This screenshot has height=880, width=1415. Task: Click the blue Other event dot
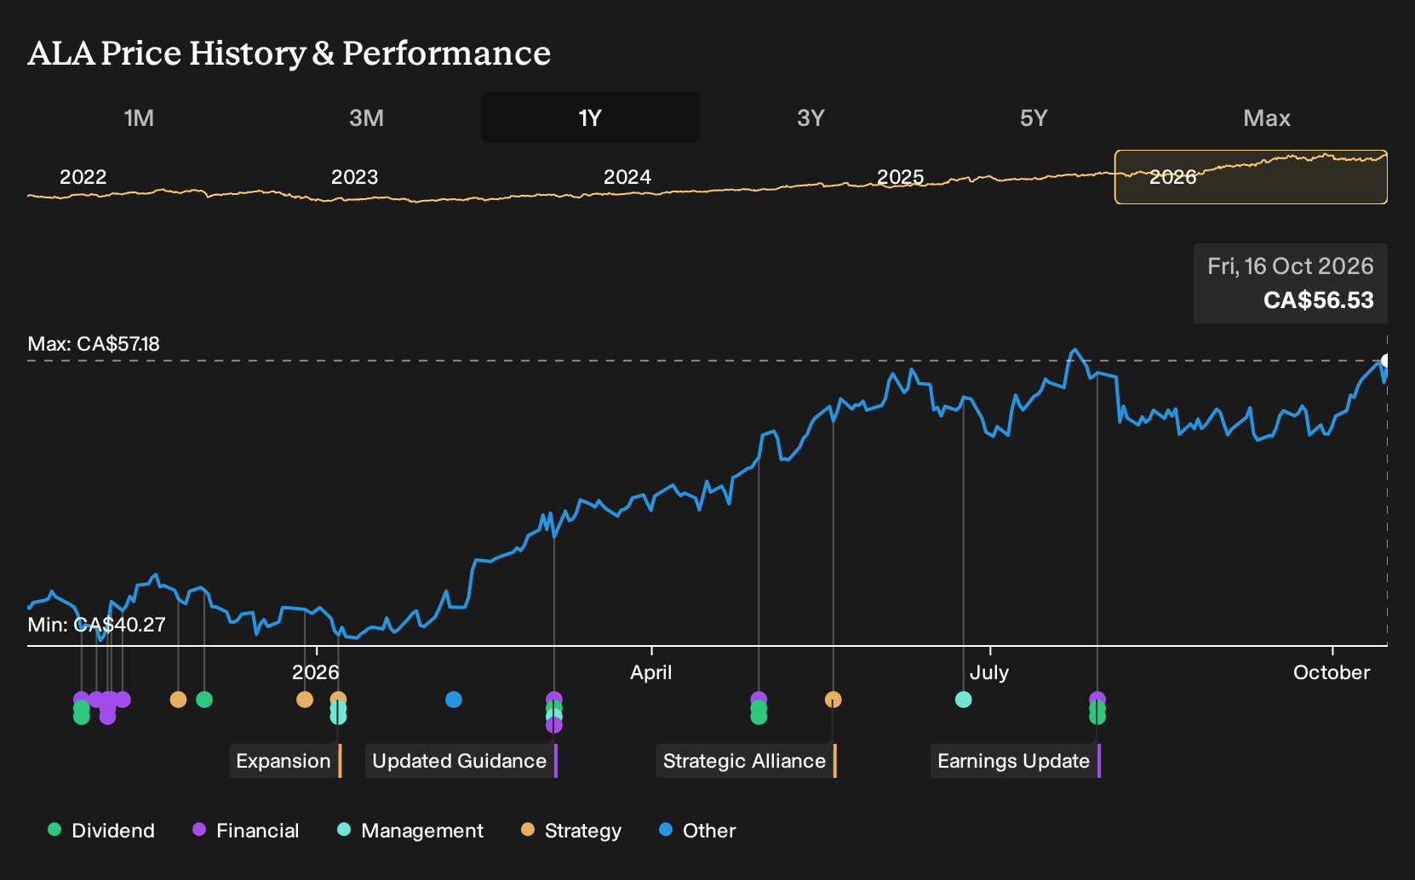coord(454,700)
